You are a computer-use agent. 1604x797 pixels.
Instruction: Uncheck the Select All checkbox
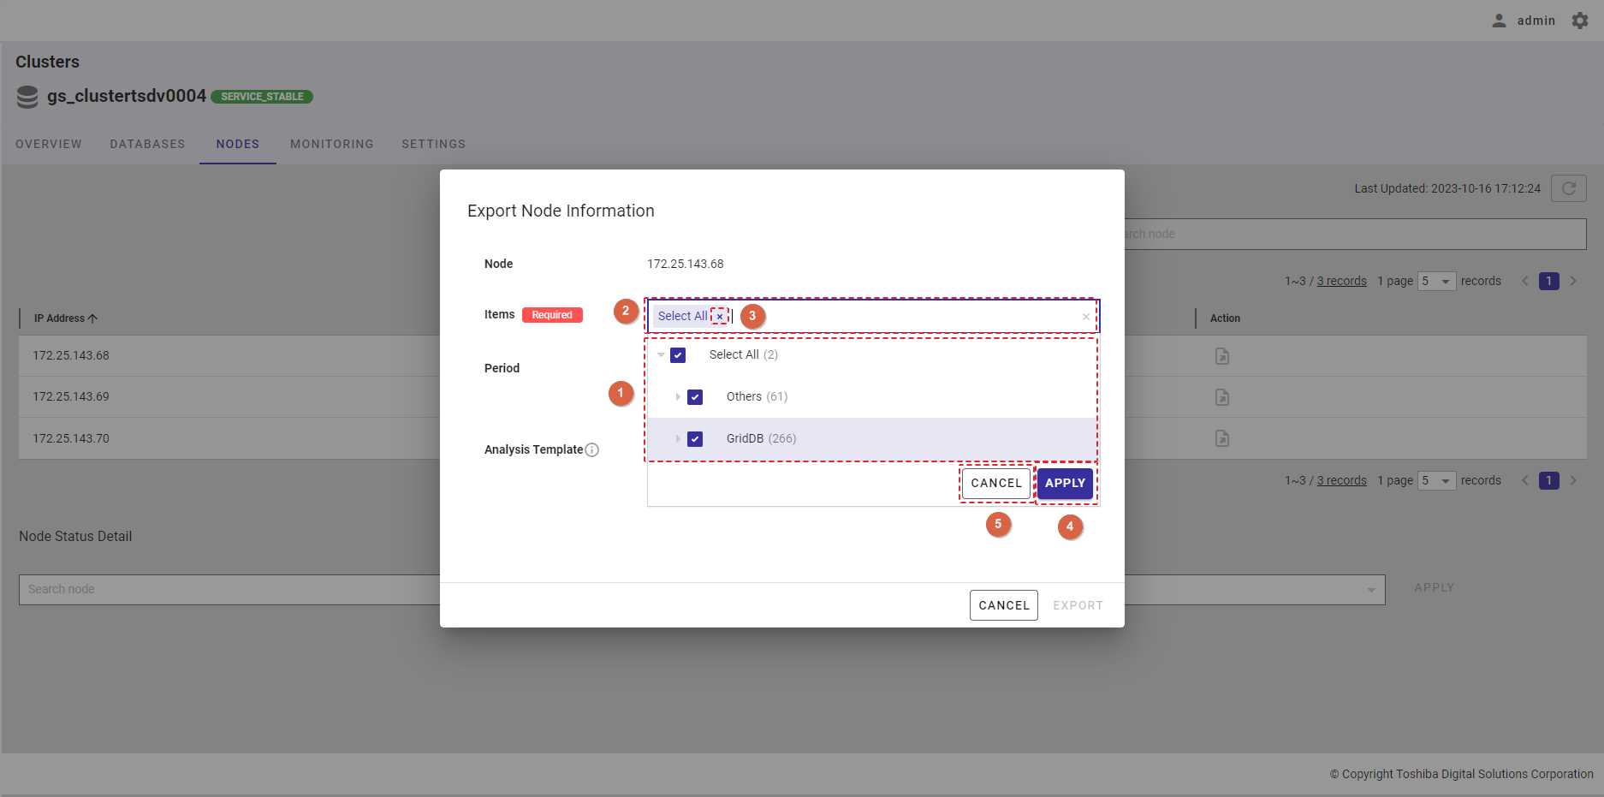tap(678, 355)
